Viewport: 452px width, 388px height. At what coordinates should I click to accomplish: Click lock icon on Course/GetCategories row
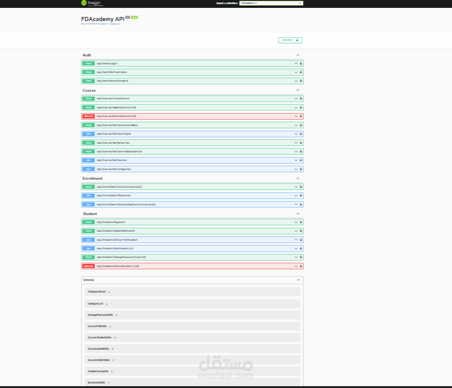[301, 169]
